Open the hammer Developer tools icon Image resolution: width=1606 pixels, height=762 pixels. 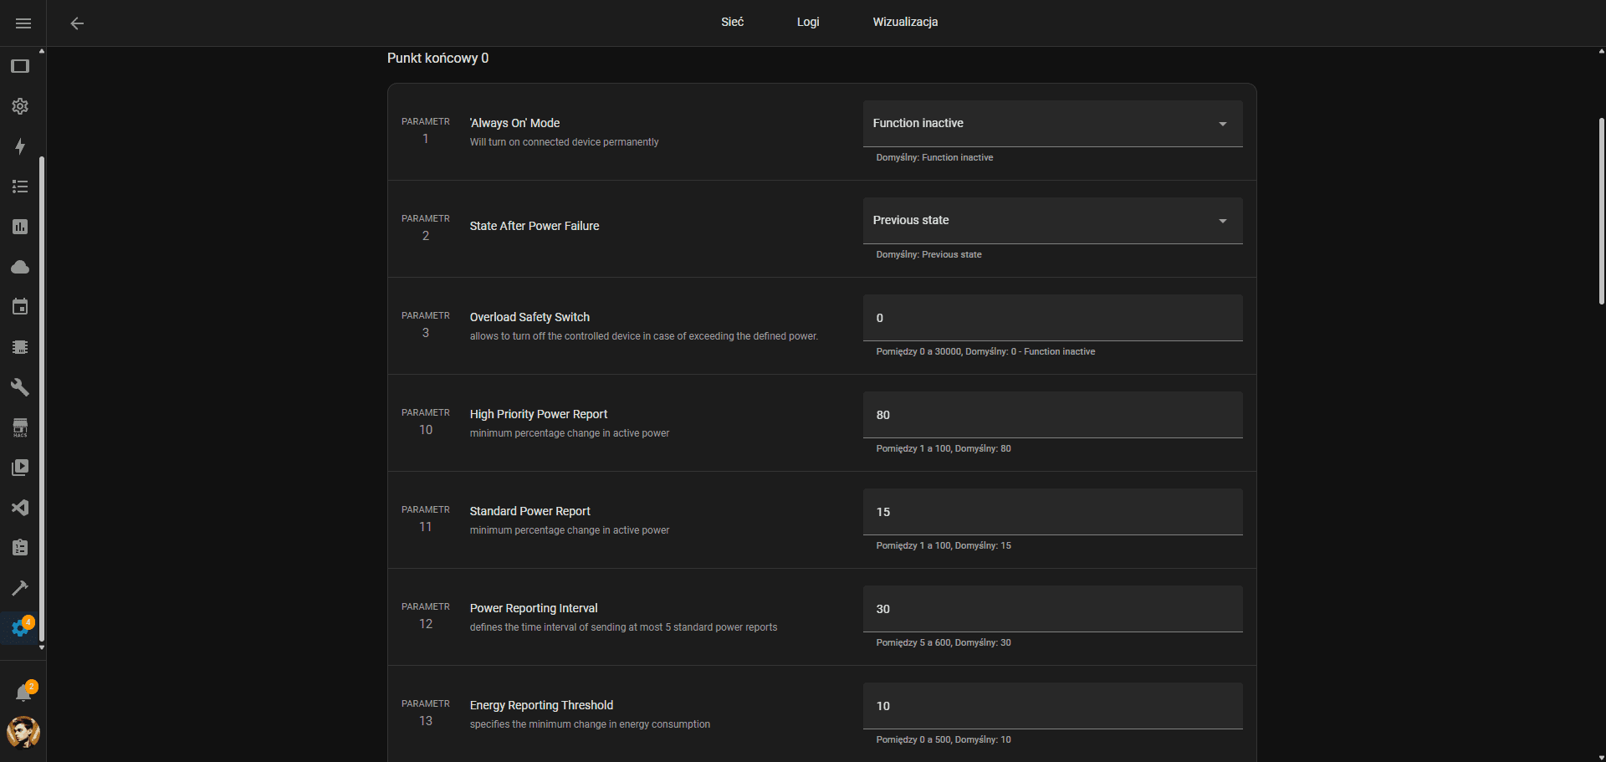[20, 588]
